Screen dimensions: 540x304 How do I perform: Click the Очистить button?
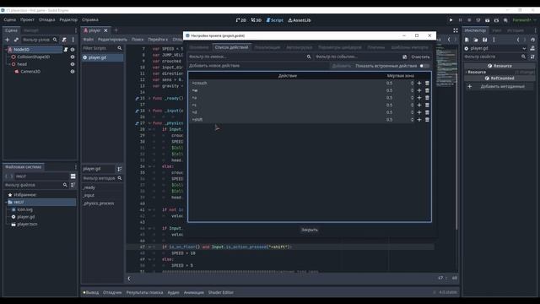tap(420, 57)
